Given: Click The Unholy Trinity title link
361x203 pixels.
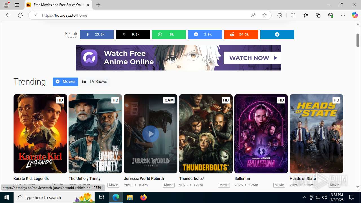Looking at the screenshot, I should tap(85, 178).
